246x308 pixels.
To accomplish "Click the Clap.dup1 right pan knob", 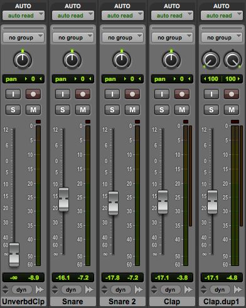I will 233,60.
